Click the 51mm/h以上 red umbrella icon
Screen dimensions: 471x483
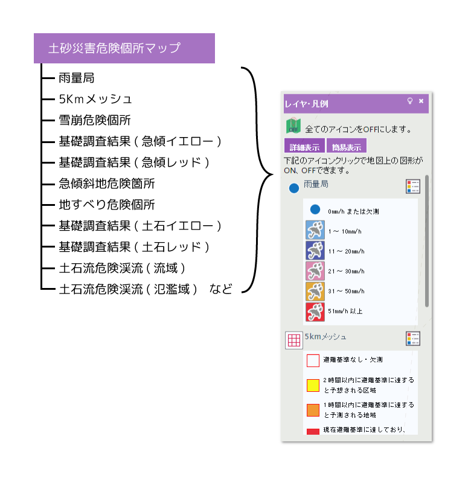point(315,312)
